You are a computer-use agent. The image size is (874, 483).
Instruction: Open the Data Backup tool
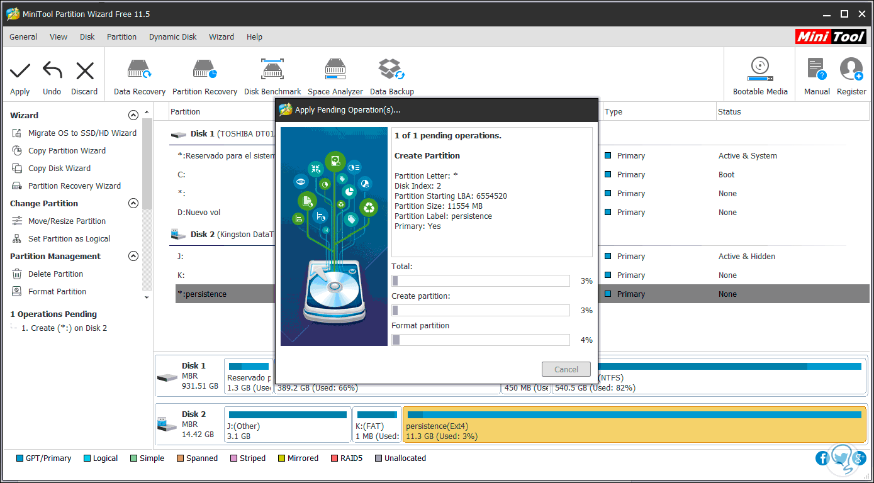(391, 69)
